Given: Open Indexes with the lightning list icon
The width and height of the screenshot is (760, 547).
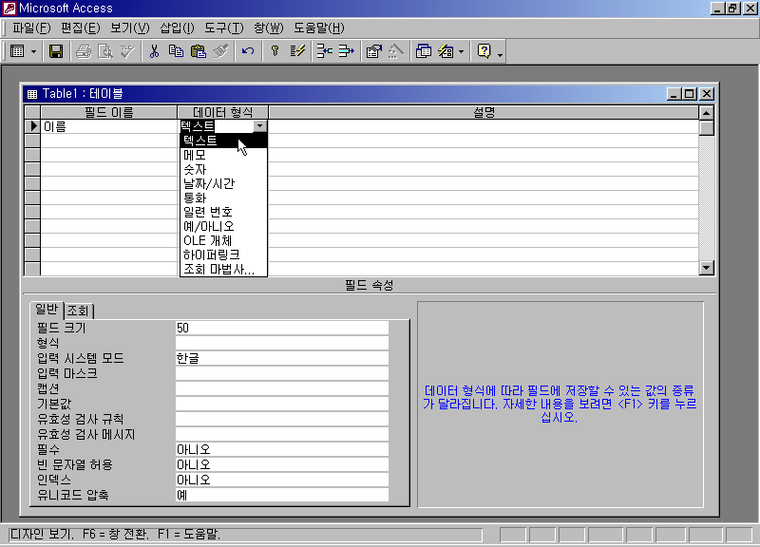Looking at the screenshot, I should pyautogui.click(x=297, y=51).
